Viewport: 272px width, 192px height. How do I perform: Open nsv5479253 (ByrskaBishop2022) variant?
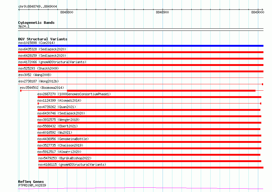coord(65,158)
